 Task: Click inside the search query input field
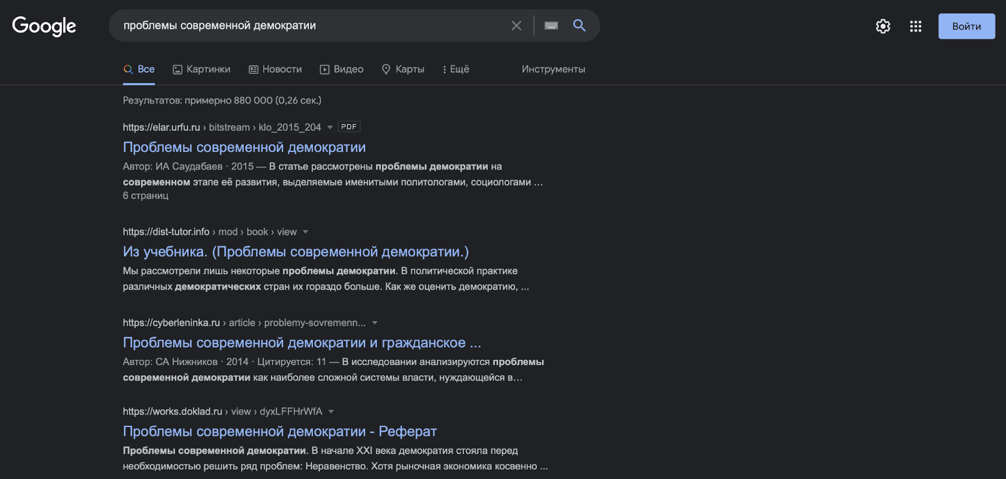point(302,26)
